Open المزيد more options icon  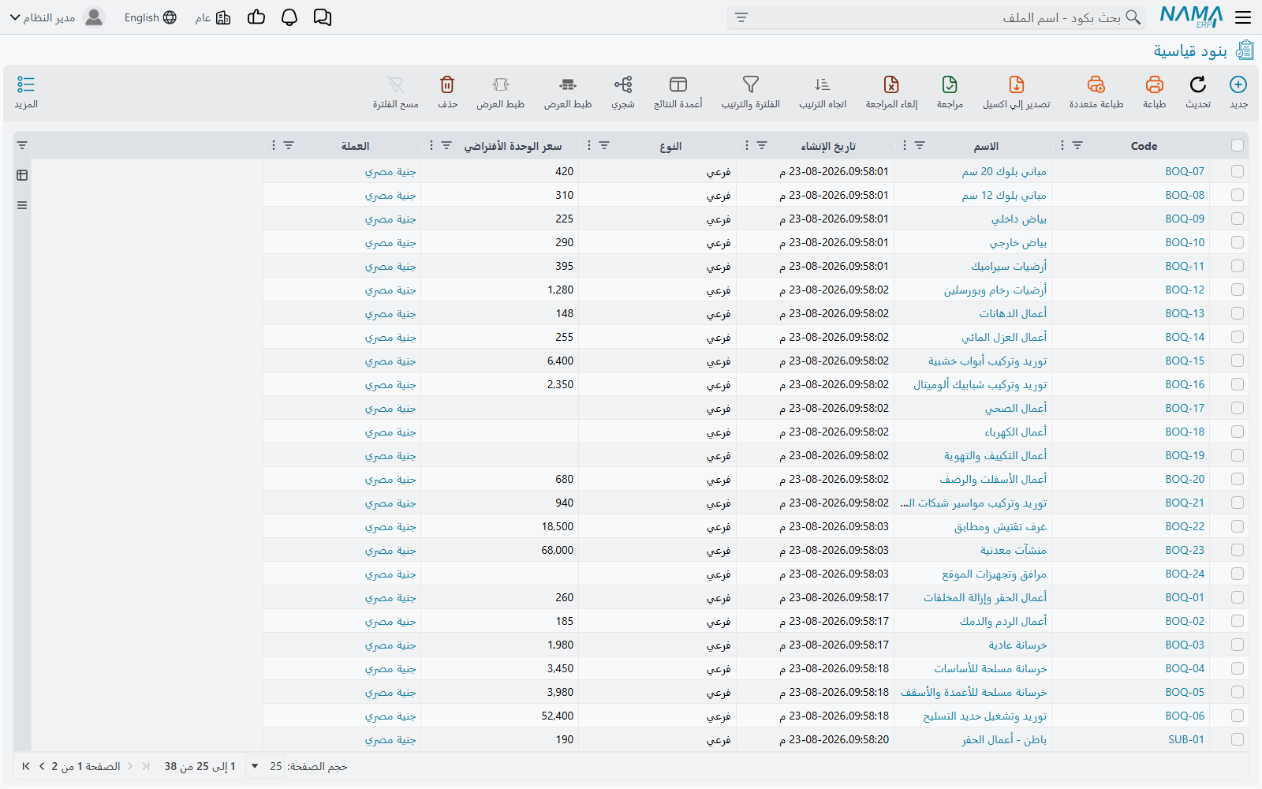click(26, 85)
